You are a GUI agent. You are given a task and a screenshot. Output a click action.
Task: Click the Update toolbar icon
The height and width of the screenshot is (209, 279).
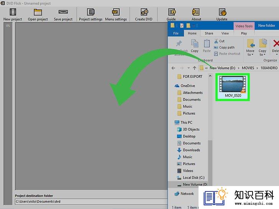pyautogui.click(x=222, y=15)
